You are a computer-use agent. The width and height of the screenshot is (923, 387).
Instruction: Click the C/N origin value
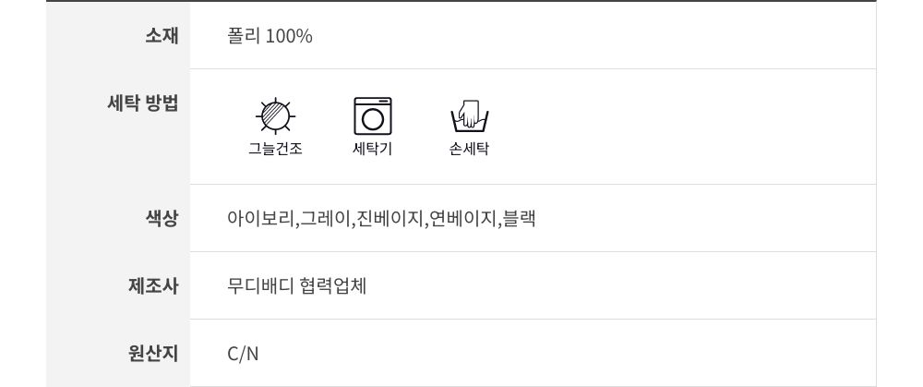(x=243, y=353)
